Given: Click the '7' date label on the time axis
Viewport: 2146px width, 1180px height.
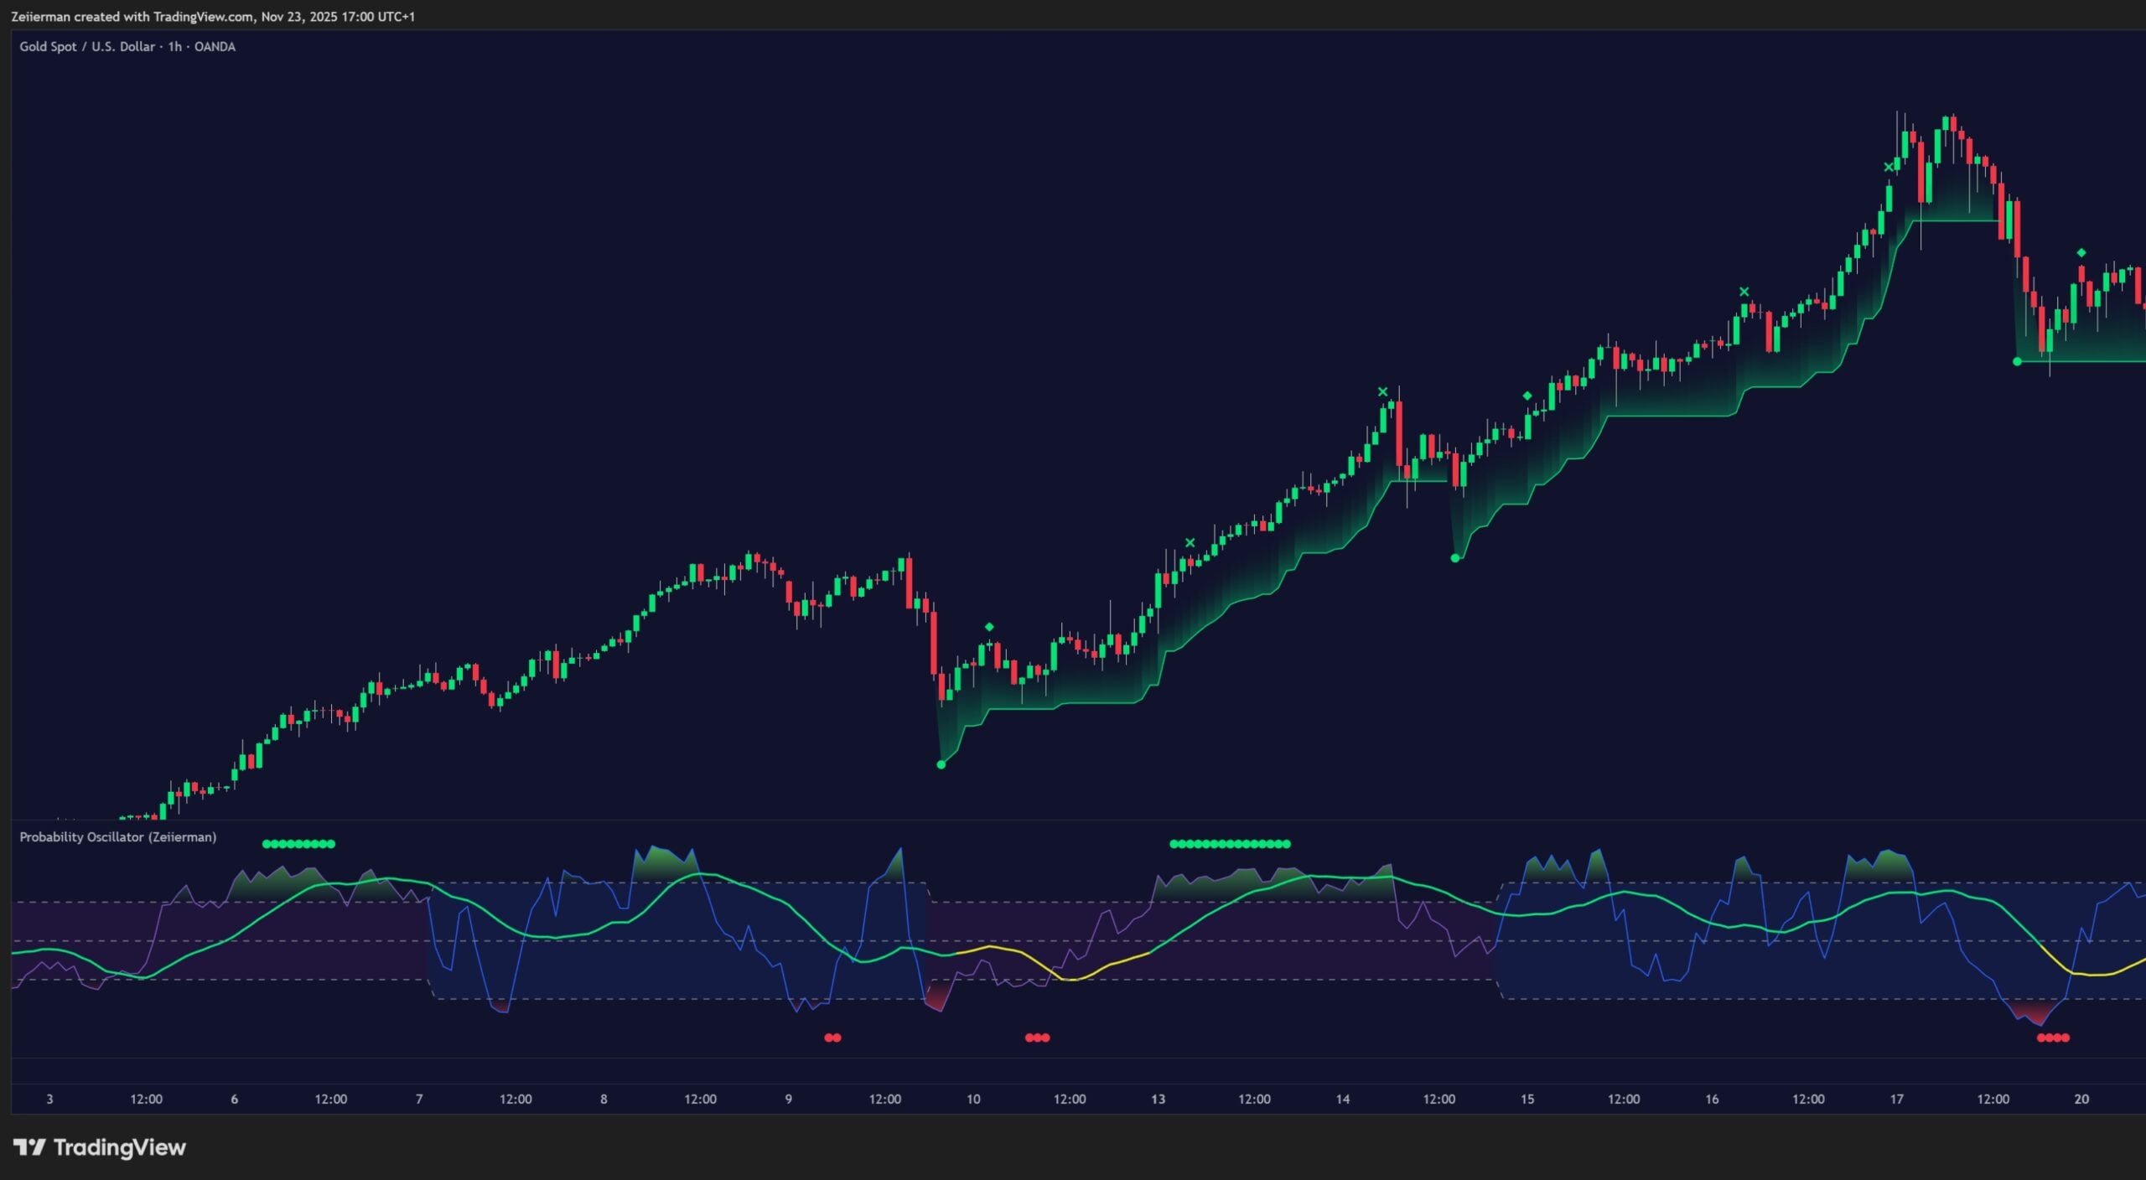Looking at the screenshot, I should (x=419, y=1099).
